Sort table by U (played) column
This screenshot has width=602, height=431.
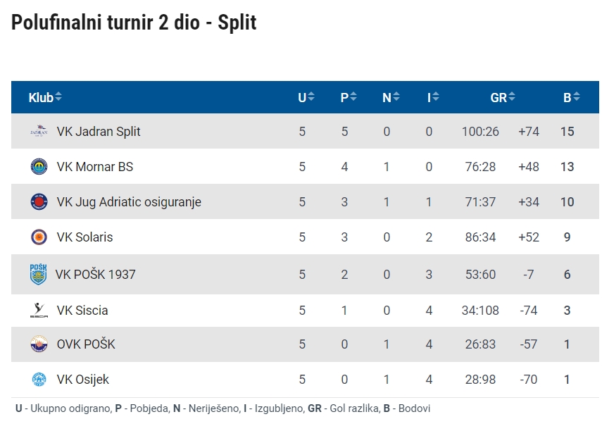pos(306,98)
